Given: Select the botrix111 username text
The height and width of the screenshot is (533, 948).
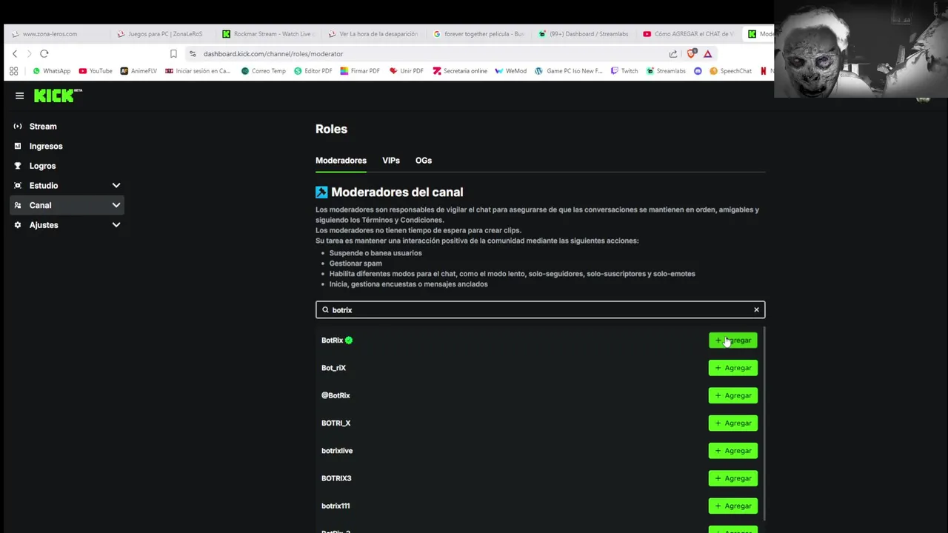Looking at the screenshot, I should click(x=336, y=506).
